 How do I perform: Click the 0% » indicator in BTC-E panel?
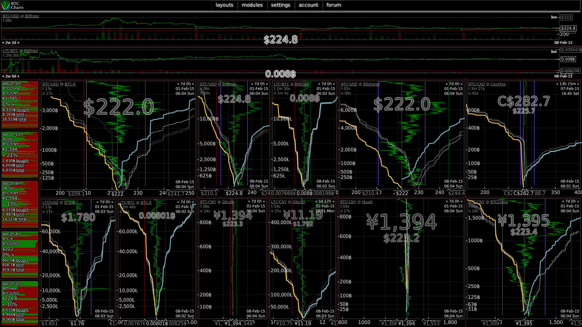[x=8, y=255]
